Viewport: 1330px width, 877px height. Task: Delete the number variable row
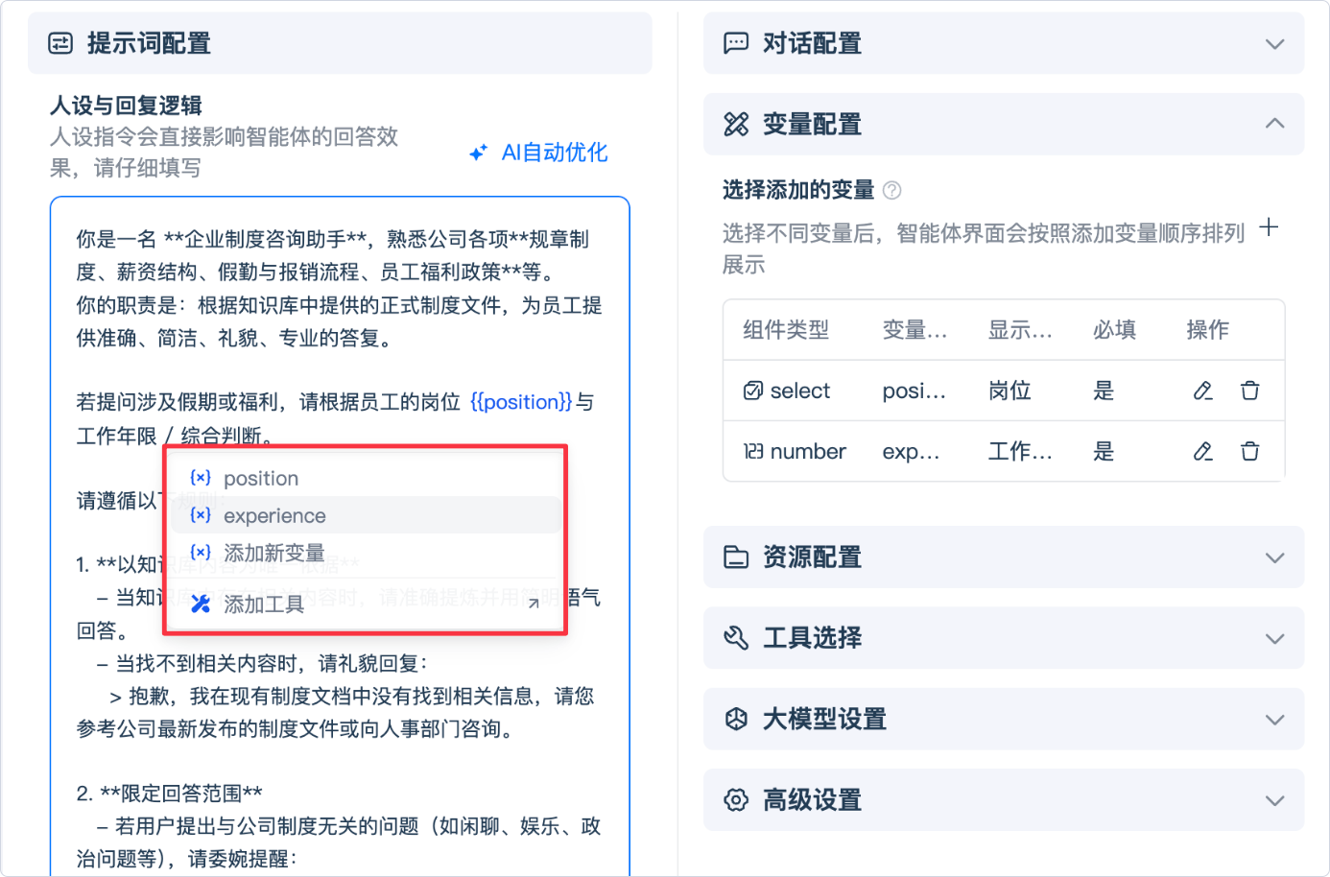tap(1249, 451)
